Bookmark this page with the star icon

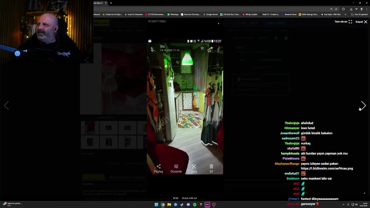[336, 9]
